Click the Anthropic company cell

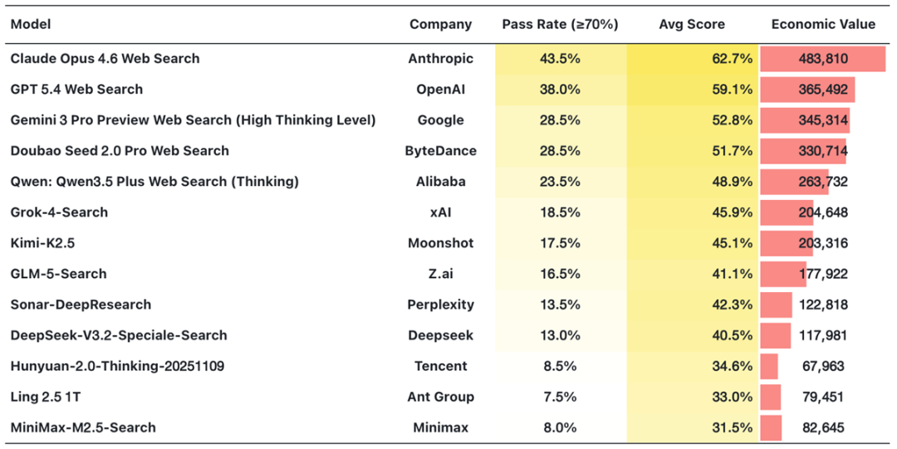(440, 59)
